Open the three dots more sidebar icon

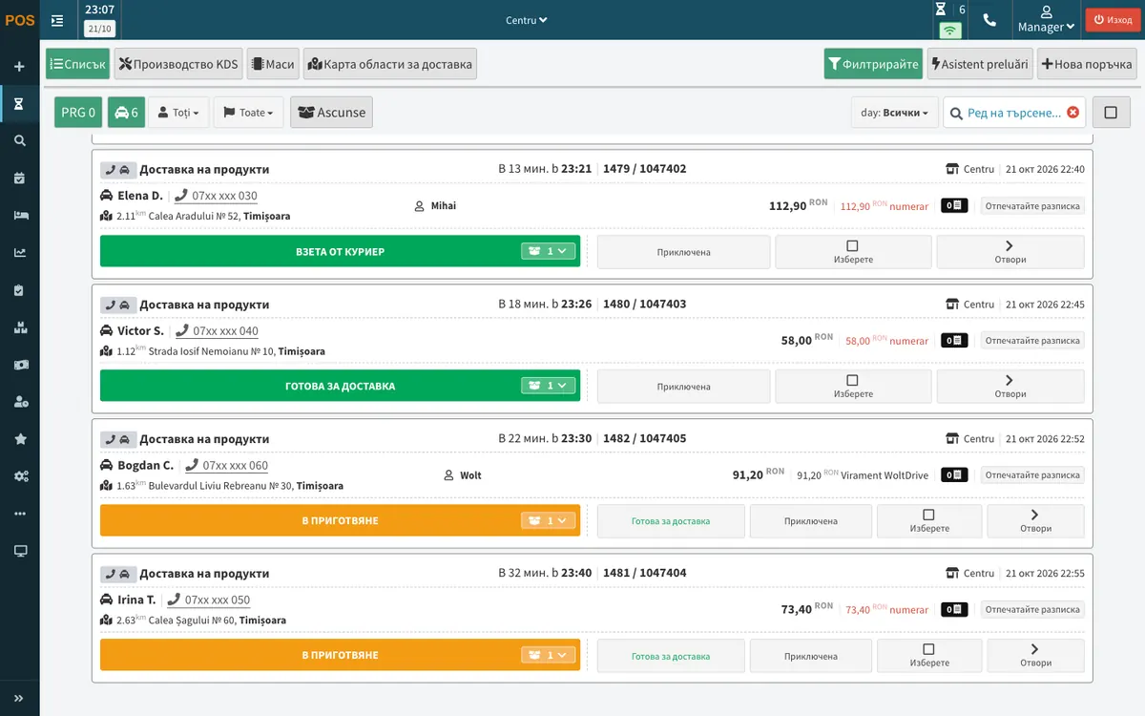coord(19,514)
